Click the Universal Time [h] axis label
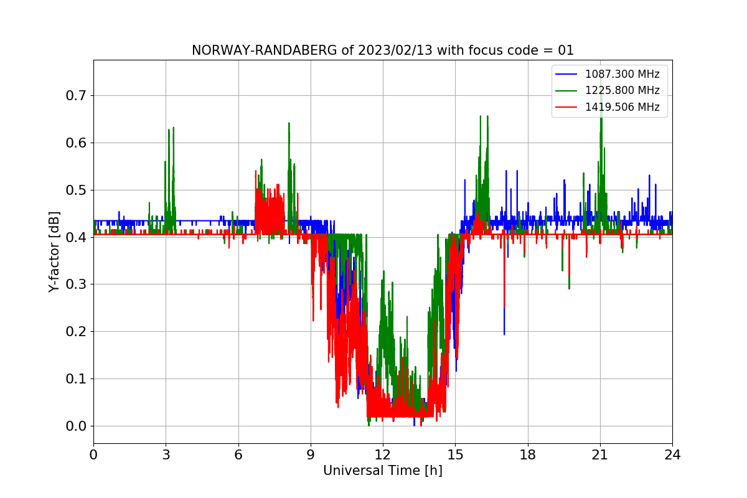This screenshot has height=498, width=747. point(383,471)
